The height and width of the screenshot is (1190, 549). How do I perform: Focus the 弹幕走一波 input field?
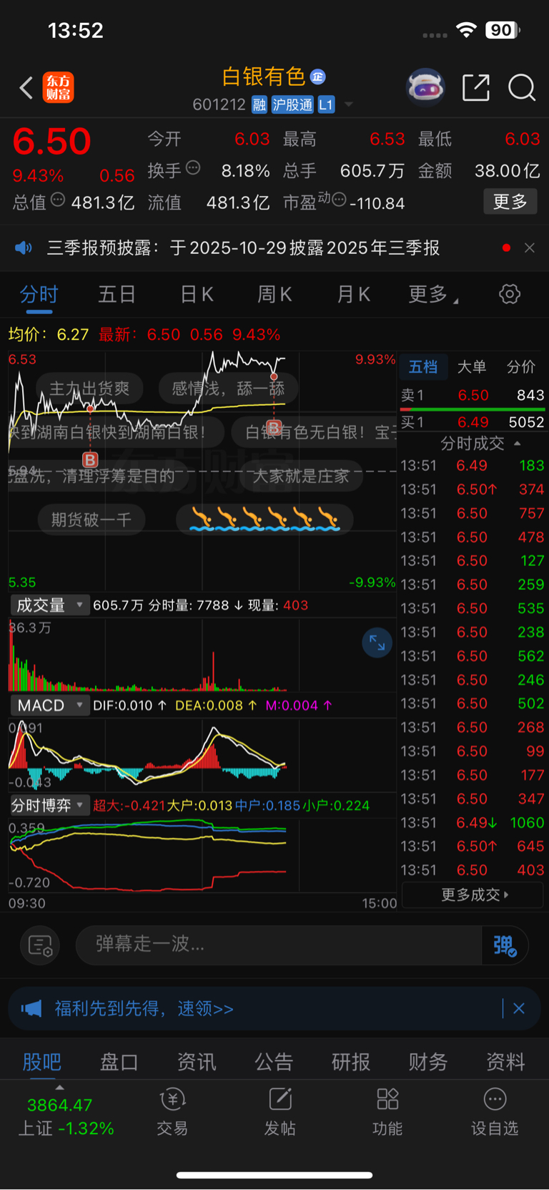279,945
